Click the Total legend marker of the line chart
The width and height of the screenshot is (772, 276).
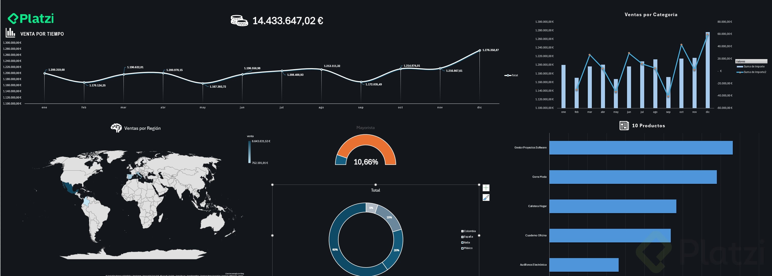point(508,75)
